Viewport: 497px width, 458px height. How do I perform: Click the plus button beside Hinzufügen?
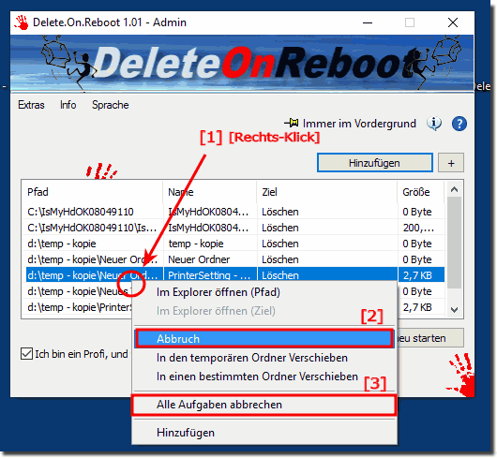[451, 163]
